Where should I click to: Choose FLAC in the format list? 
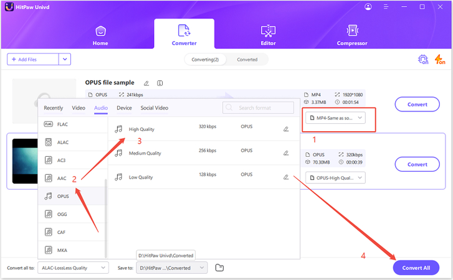coord(72,124)
